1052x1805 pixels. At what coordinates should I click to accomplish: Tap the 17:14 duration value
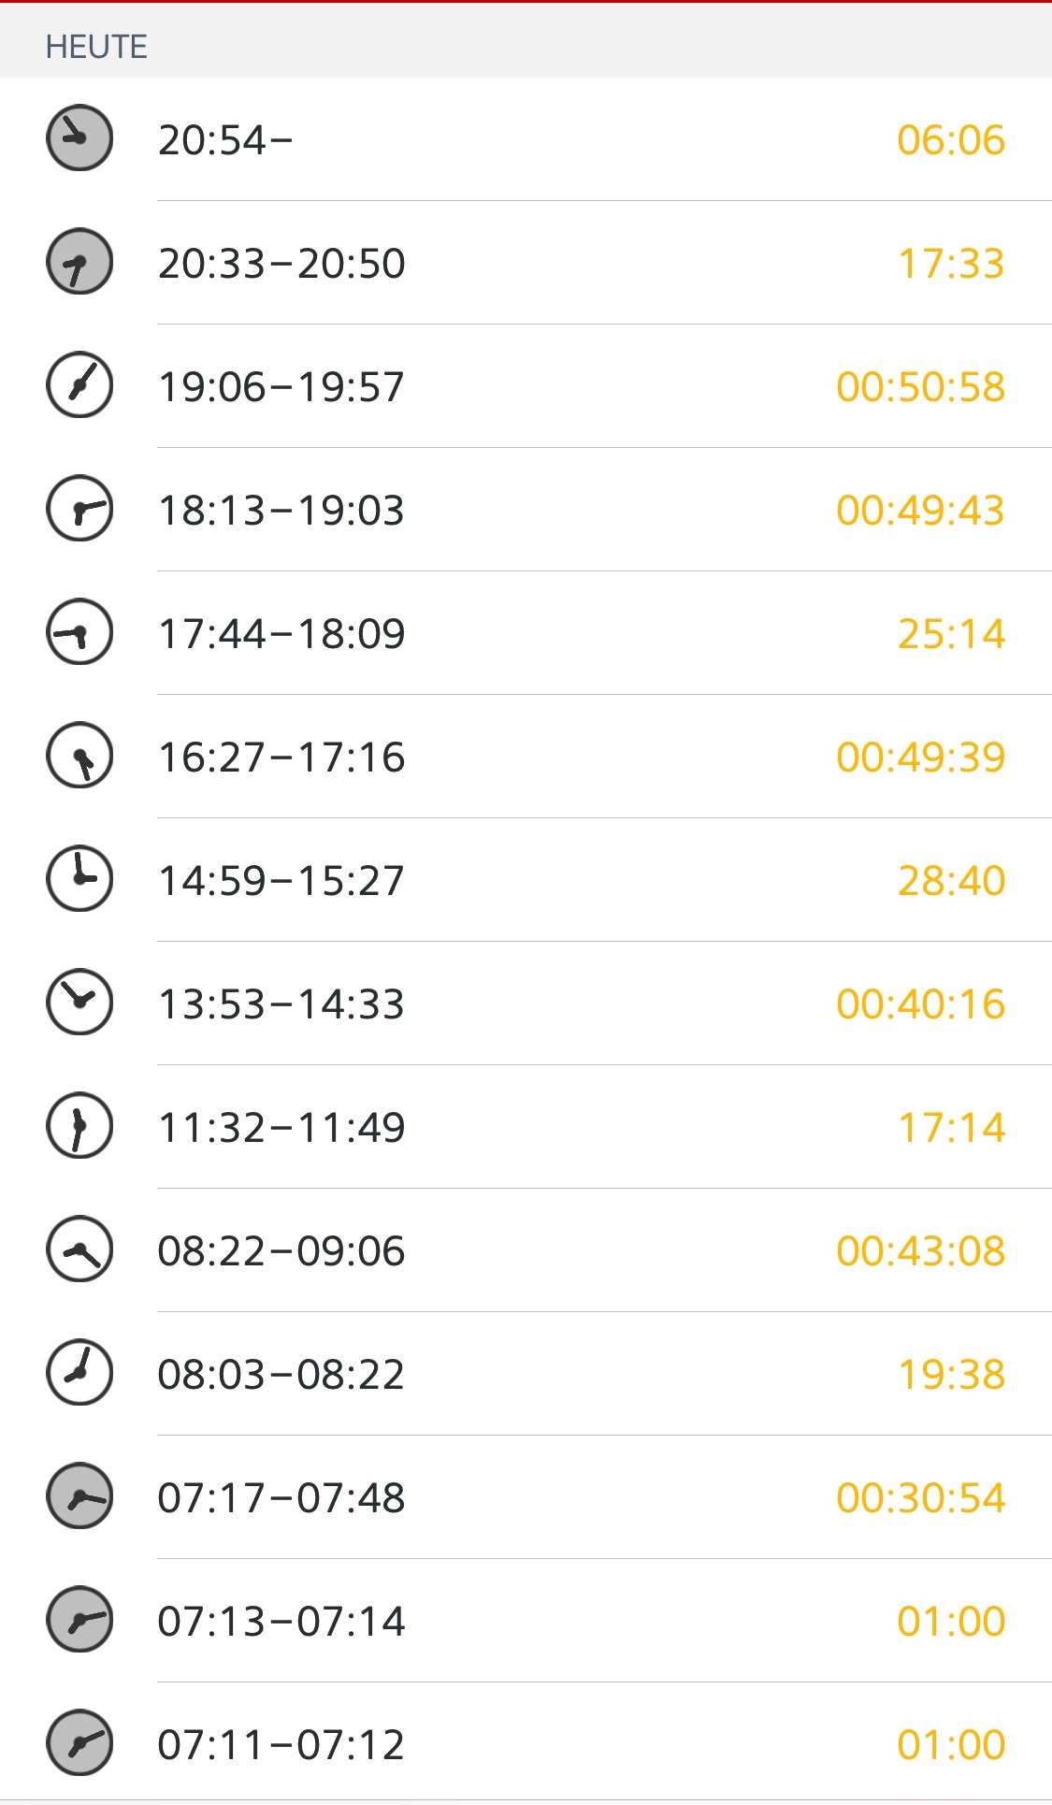click(x=951, y=1128)
